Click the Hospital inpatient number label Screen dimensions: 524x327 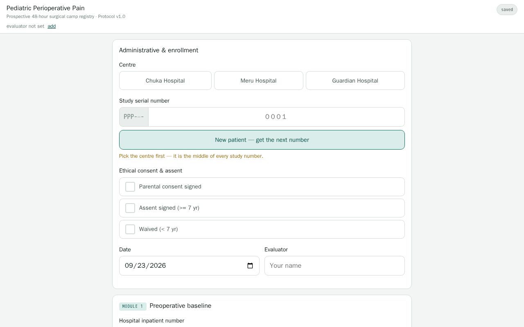click(x=151, y=321)
